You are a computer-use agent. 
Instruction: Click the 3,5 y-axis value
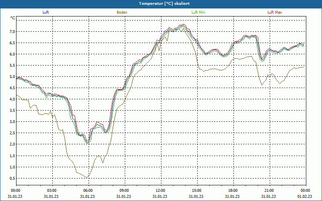pyautogui.click(x=12, y=111)
